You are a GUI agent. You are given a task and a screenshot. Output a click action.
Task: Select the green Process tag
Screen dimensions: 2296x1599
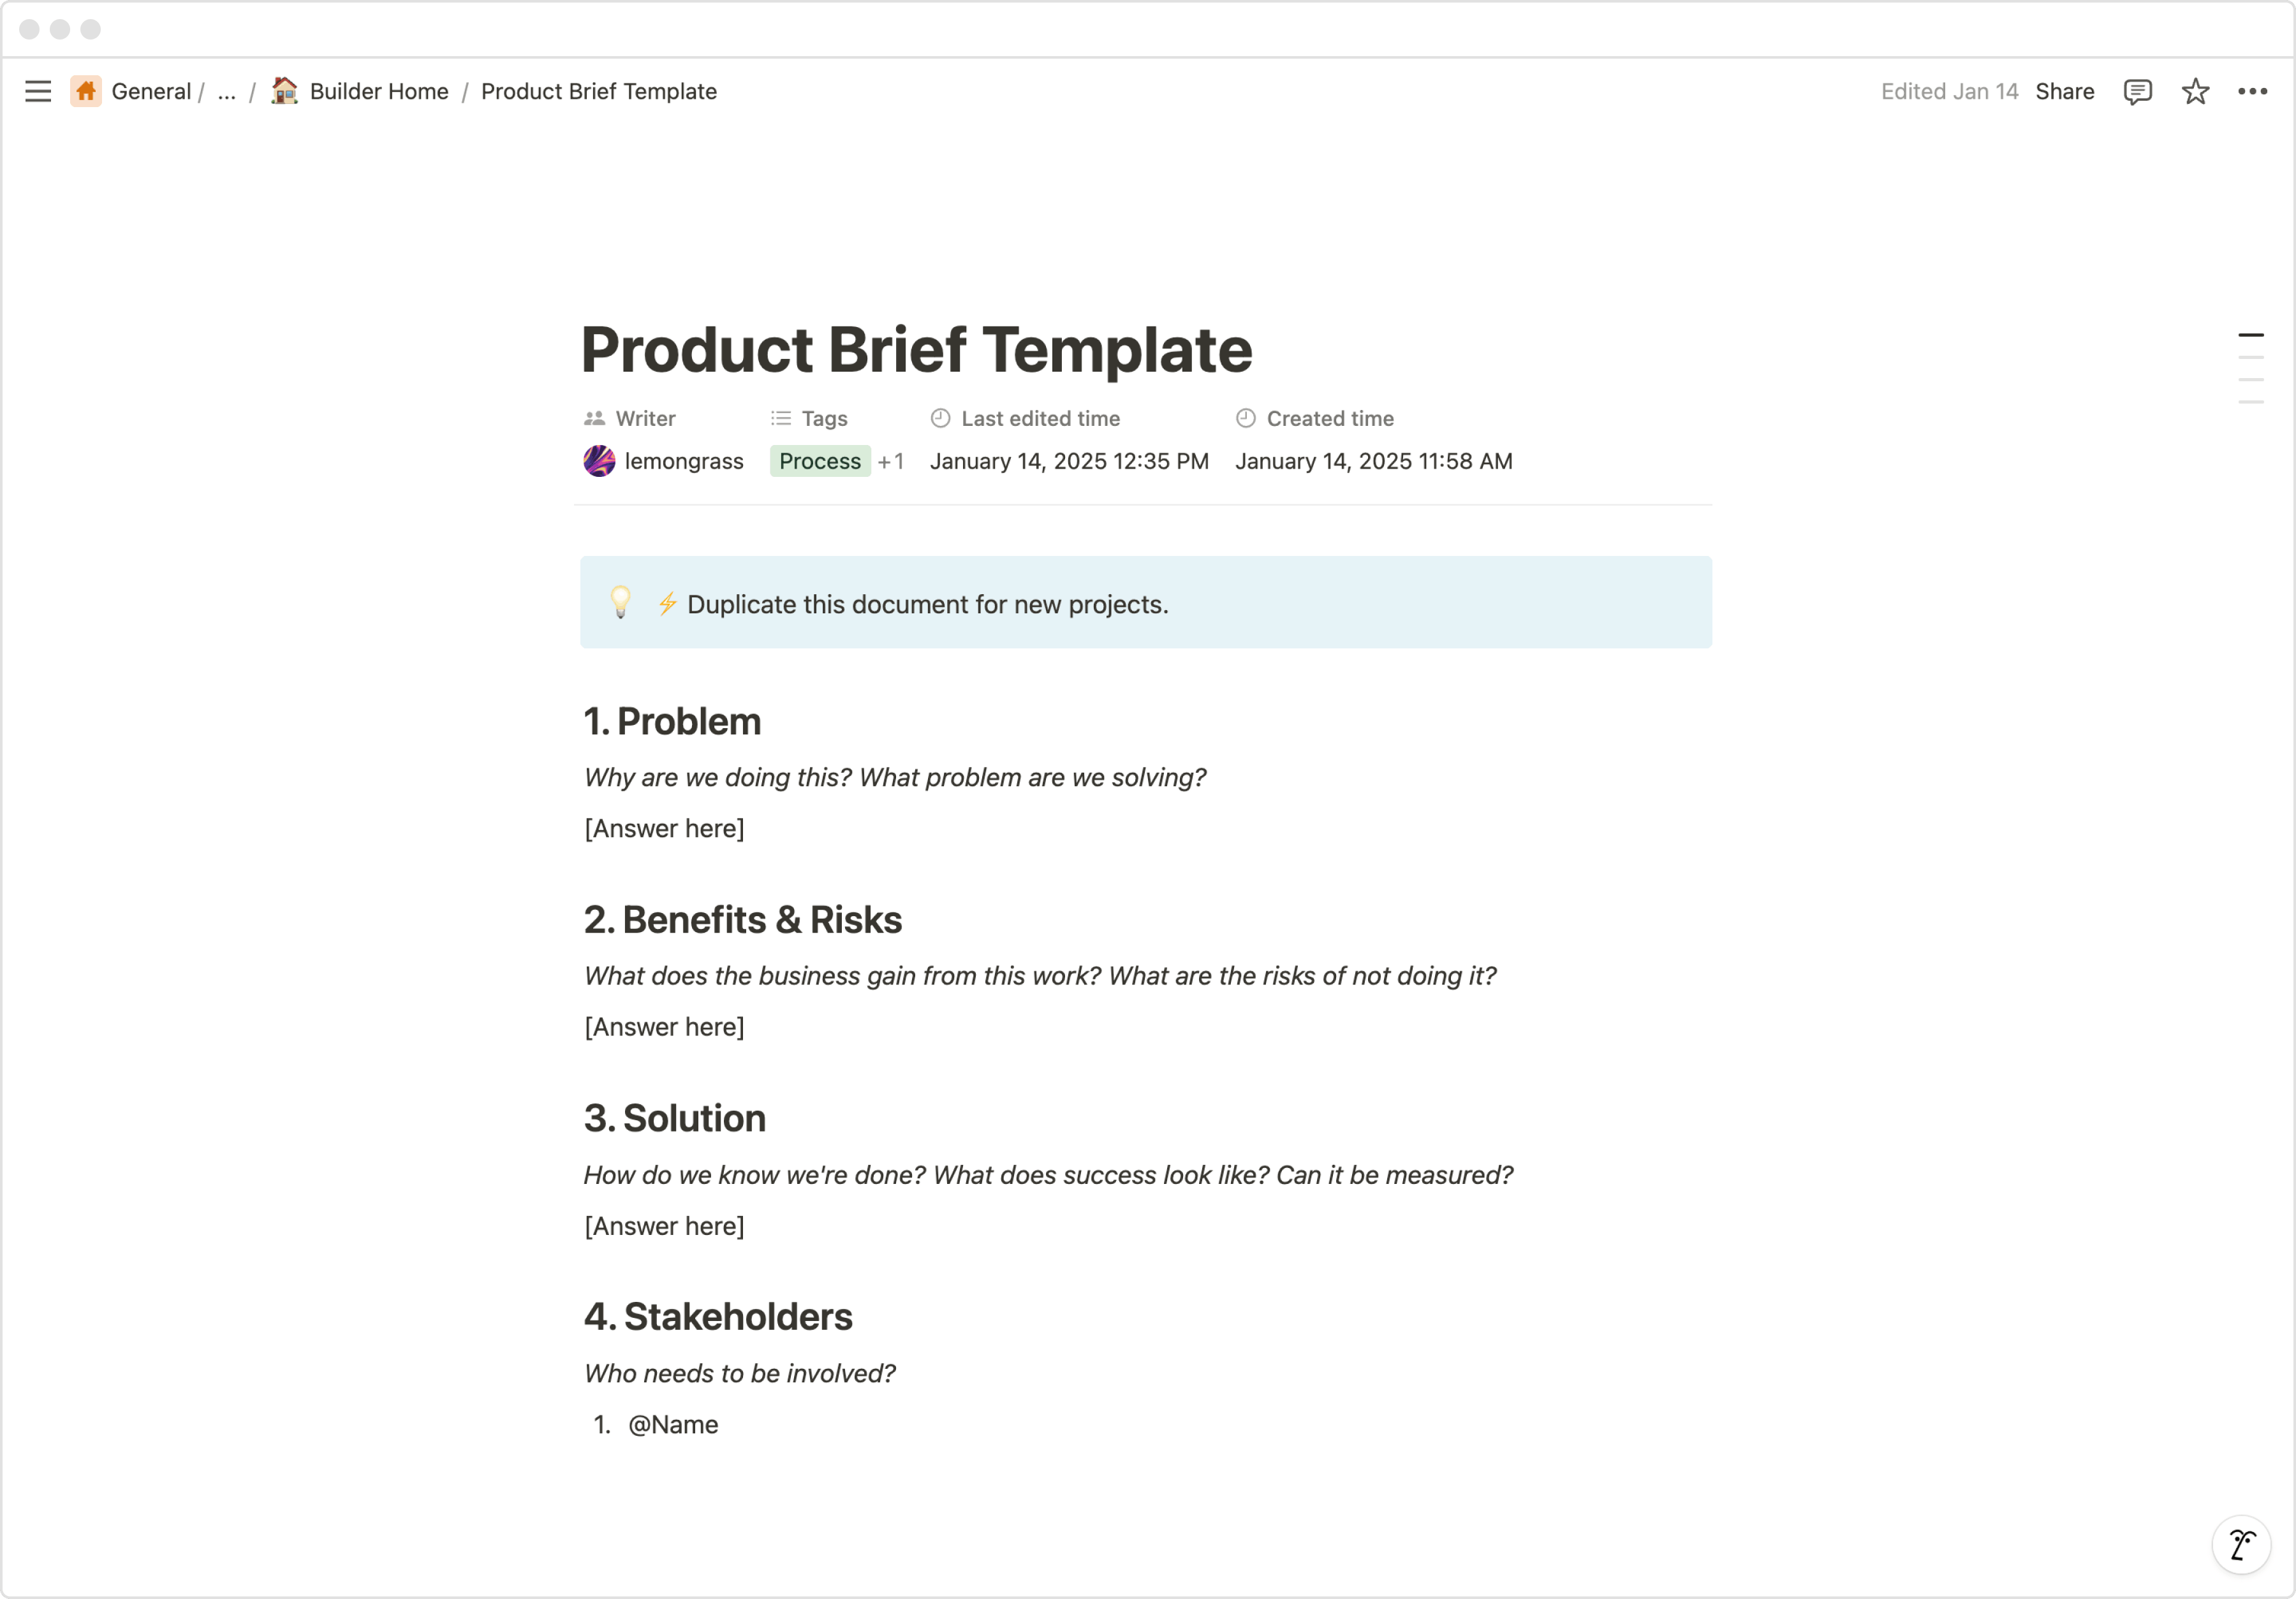tap(820, 461)
